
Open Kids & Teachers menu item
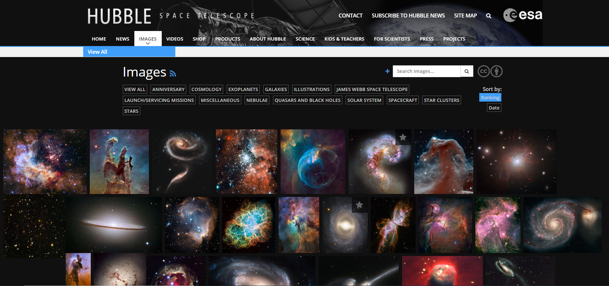pyautogui.click(x=344, y=39)
